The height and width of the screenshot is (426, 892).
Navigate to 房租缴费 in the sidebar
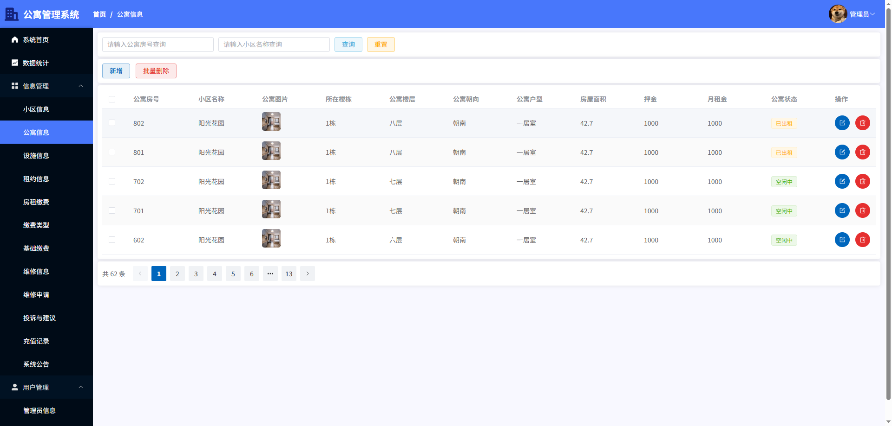click(x=46, y=202)
